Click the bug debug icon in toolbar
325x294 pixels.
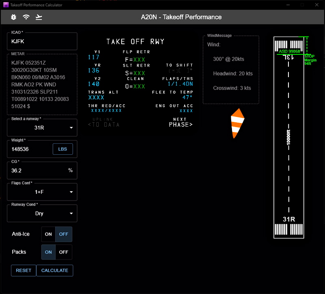[x=13, y=17]
